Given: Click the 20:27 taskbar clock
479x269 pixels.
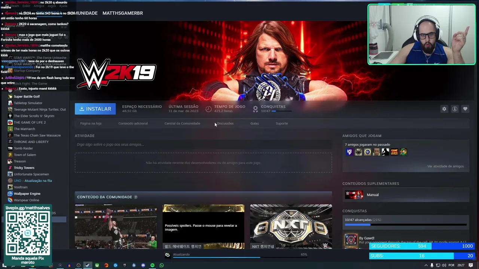Looking at the screenshot, I should tap(461, 265).
